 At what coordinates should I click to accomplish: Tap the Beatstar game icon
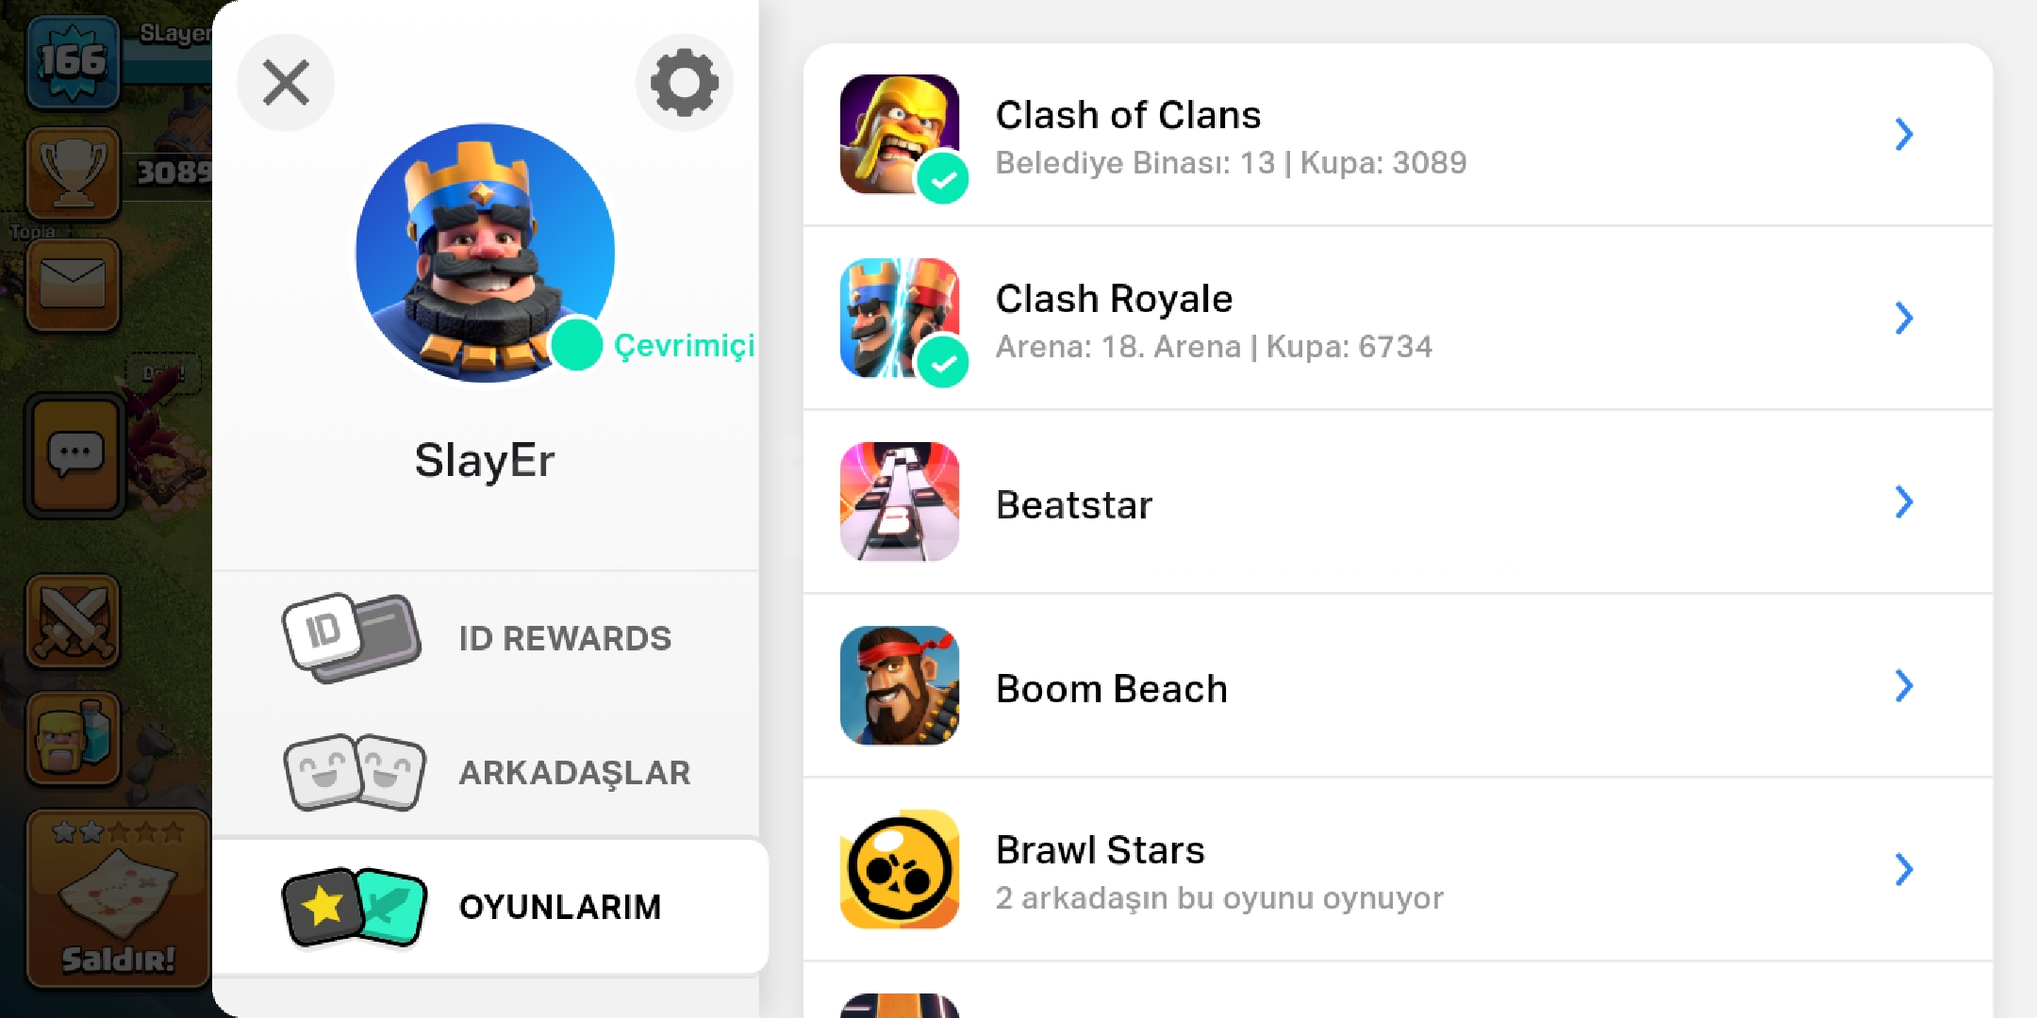point(900,501)
